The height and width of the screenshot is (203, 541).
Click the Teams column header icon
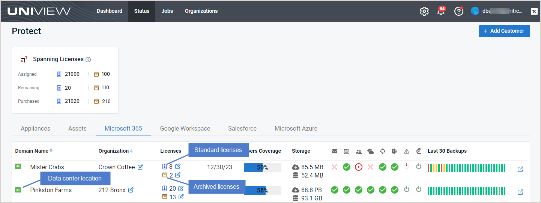(x=395, y=151)
